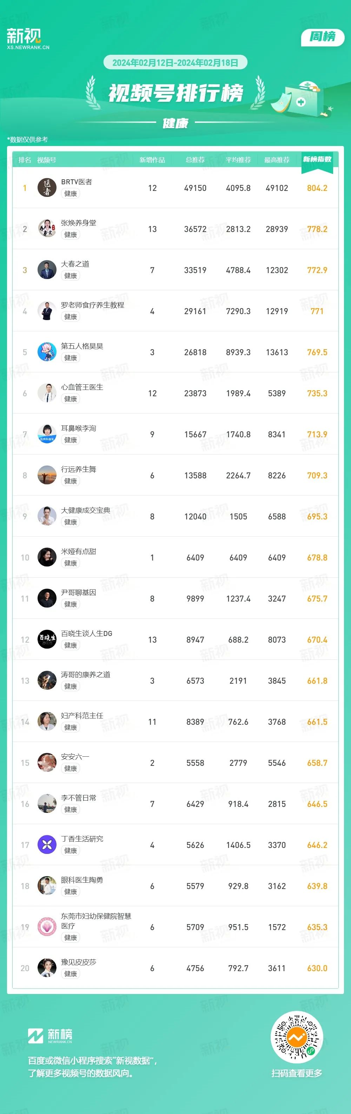Select the 周榜 weekly ranking tab
This screenshot has height=1114, width=351.
(x=323, y=37)
